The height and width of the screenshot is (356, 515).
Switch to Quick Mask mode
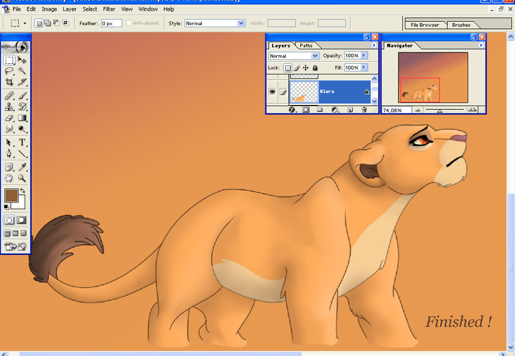[x=21, y=220]
